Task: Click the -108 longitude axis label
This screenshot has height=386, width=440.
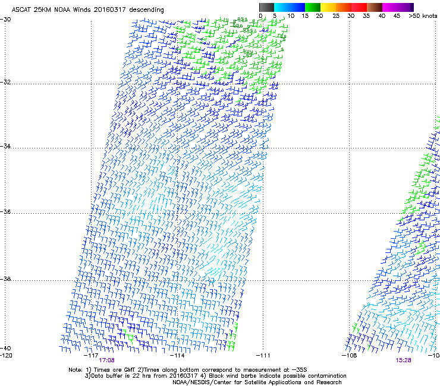Action: pyautogui.click(x=349, y=356)
